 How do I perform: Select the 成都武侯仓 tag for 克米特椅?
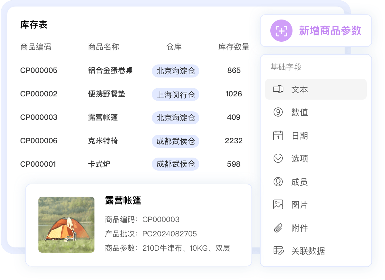point(175,141)
